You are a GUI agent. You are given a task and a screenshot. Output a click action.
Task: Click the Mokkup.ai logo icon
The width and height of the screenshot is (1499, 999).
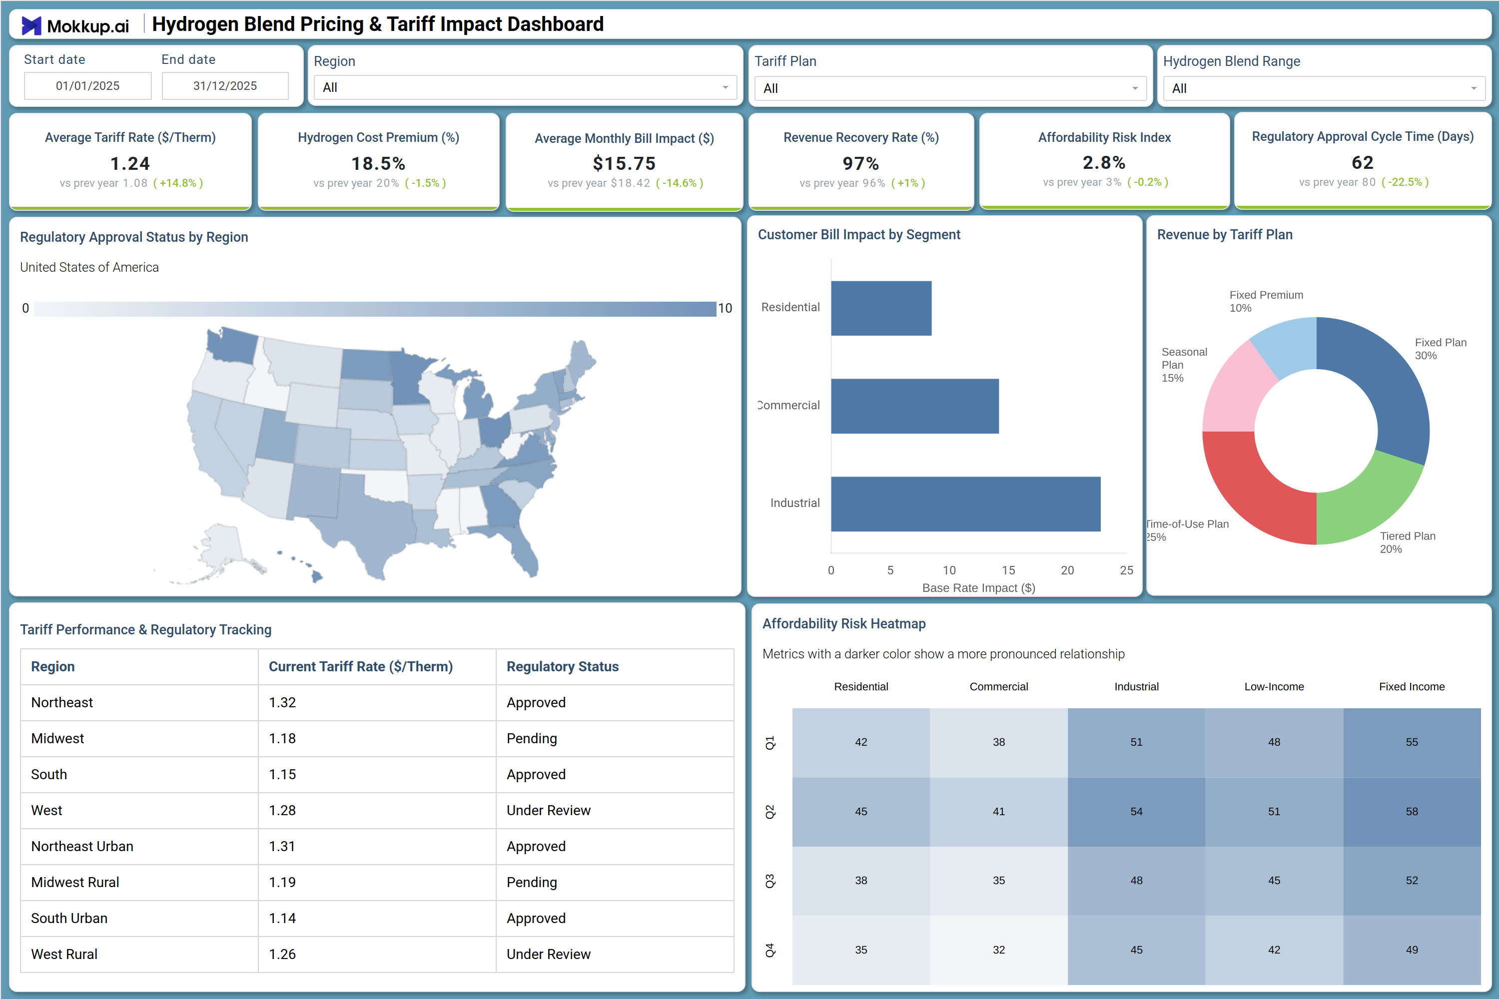[x=31, y=25]
